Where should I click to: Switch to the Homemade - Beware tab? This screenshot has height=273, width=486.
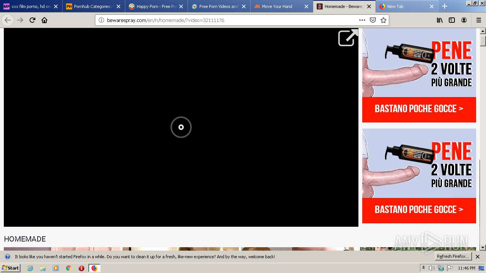point(344,6)
